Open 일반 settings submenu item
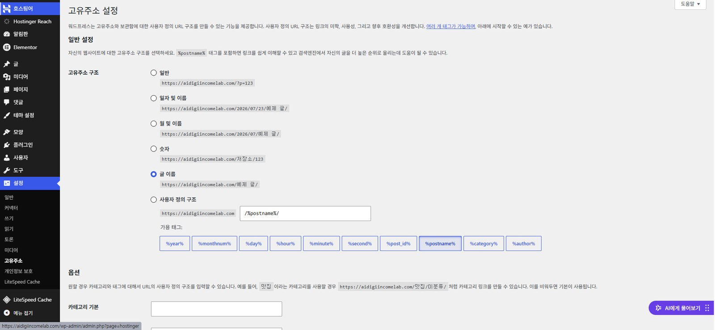Screen dimensions: 715x330 [x=9, y=197]
